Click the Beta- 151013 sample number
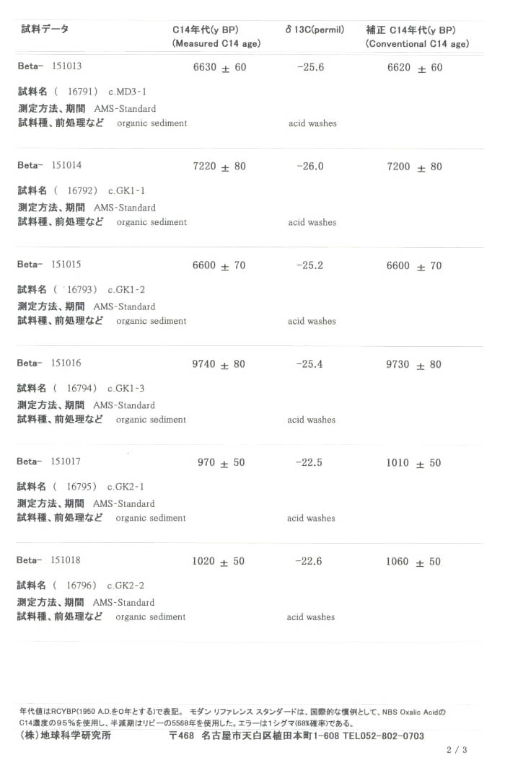 (50, 66)
